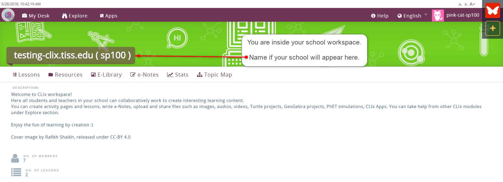
Task: Open the e-Notes tab
Action: coord(144,75)
